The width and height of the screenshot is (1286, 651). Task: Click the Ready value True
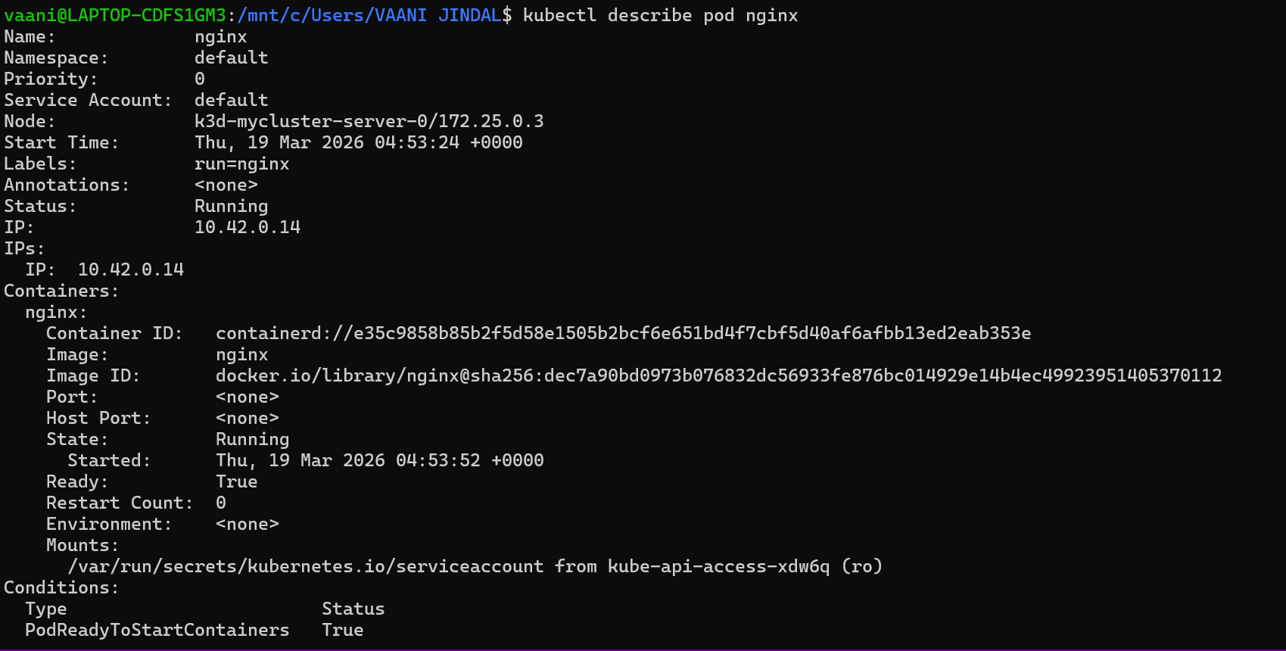(236, 482)
